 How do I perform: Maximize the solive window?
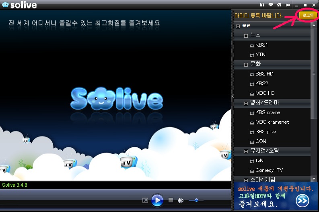(305, 5)
